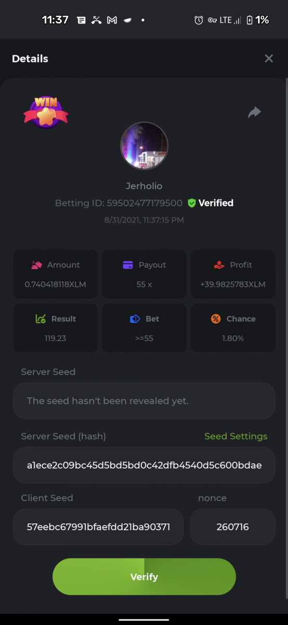Tap the Payout card icon
Viewport: 288px width, 625px height.
(x=128, y=265)
